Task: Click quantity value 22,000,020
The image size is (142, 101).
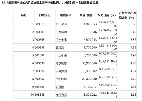Action: click(x=90, y=79)
